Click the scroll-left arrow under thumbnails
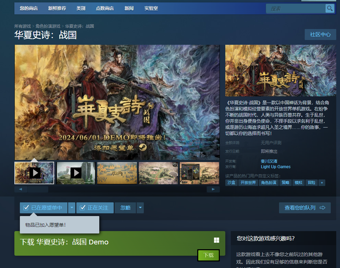 21,189
